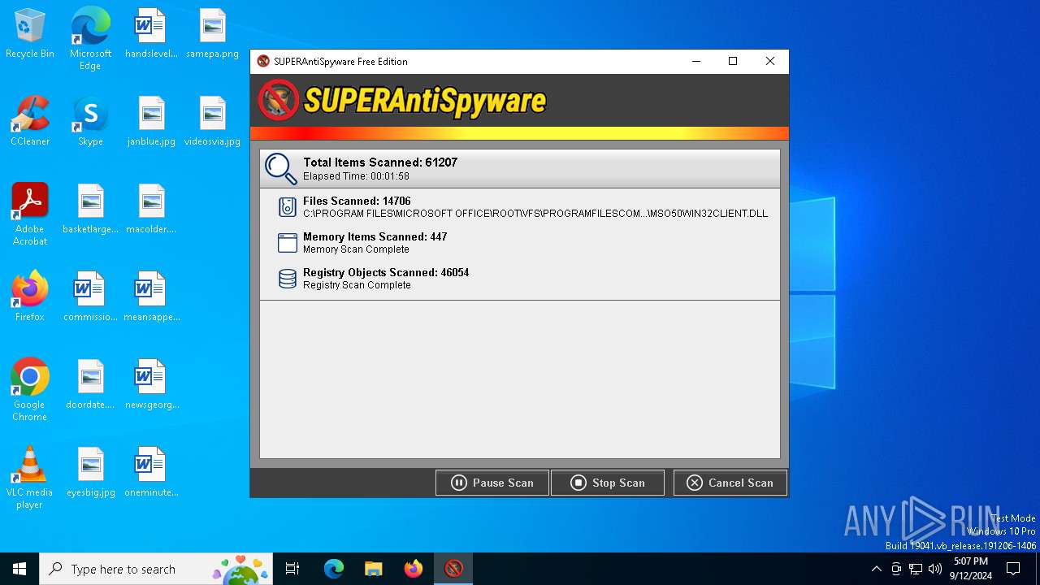
Task: Cancel the scan in progress
Action: 730,483
